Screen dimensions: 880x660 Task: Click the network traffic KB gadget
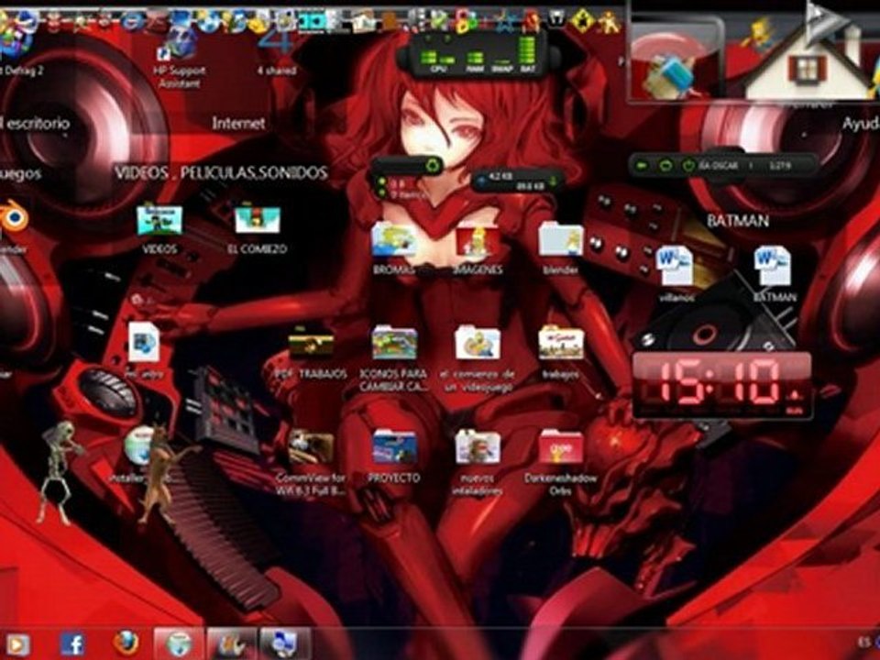(x=517, y=181)
